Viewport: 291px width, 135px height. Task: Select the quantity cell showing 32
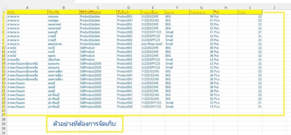tap(202, 44)
